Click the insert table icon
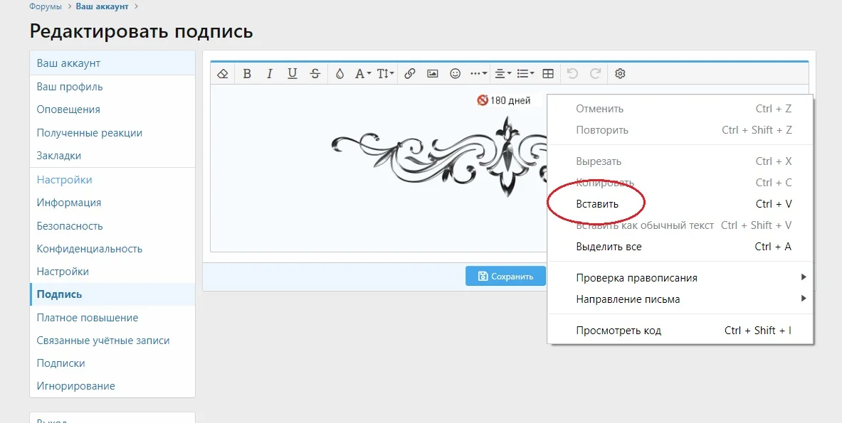Viewport: 842px width, 423px height. pyautogui.click(x=548, y=73)
